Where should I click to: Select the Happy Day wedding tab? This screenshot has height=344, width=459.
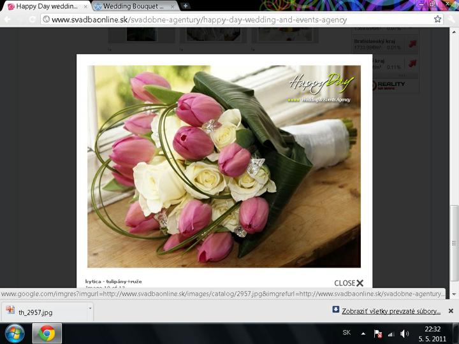45,6
